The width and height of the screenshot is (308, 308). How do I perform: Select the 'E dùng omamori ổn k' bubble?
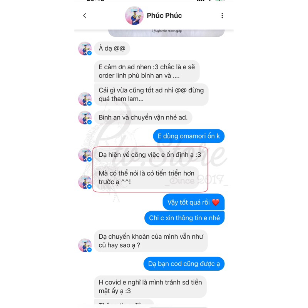tap(189, 136)
